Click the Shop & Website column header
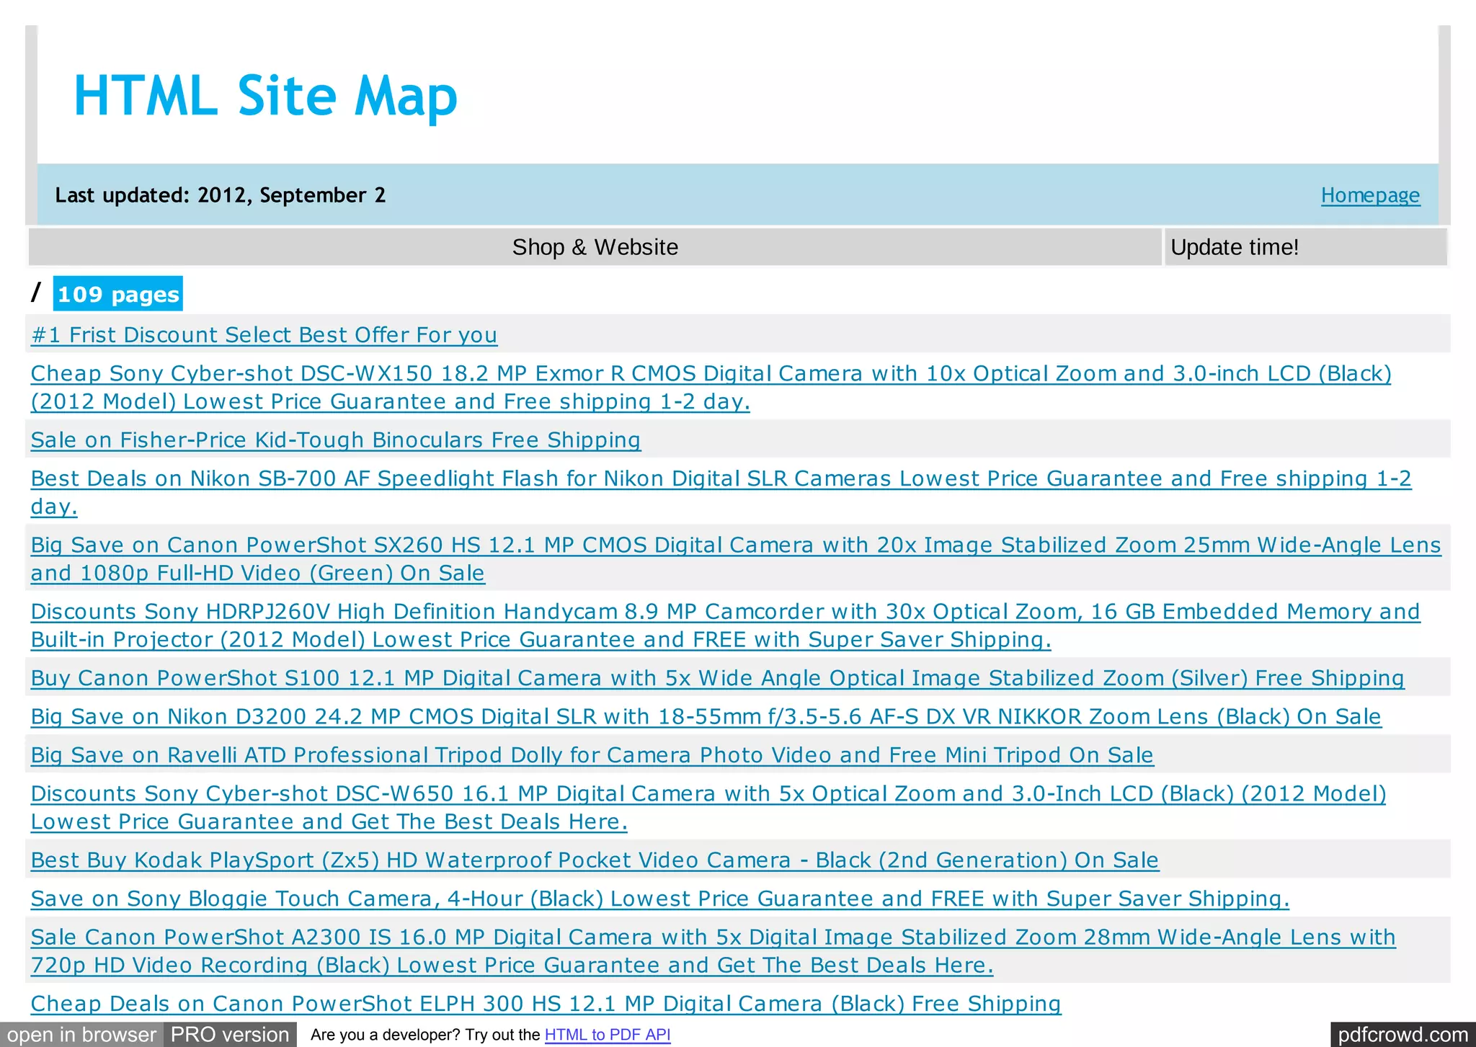Viewport: 1476px width, 1047px height. [x=595, y=247]
